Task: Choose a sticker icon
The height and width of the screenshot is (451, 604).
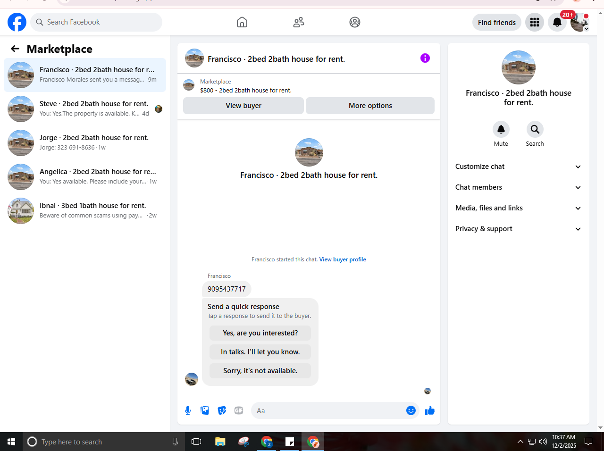Action: 222,410
